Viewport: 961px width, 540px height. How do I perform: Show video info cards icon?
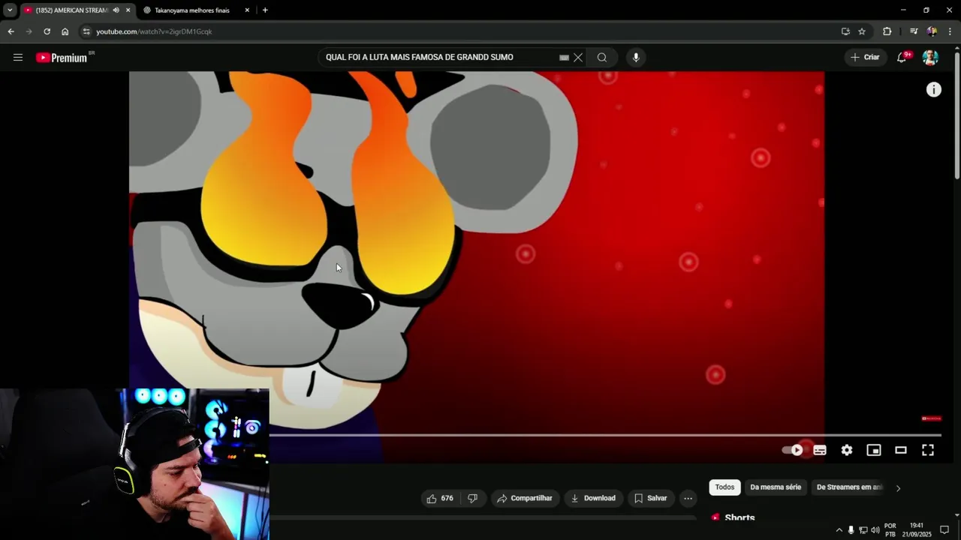[x=933, y=90]
